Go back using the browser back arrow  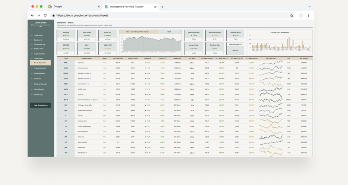[x=32, y=16]
